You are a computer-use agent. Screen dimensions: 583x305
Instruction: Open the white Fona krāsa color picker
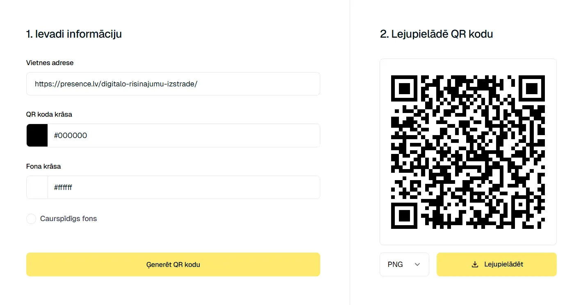click(37, 187)
